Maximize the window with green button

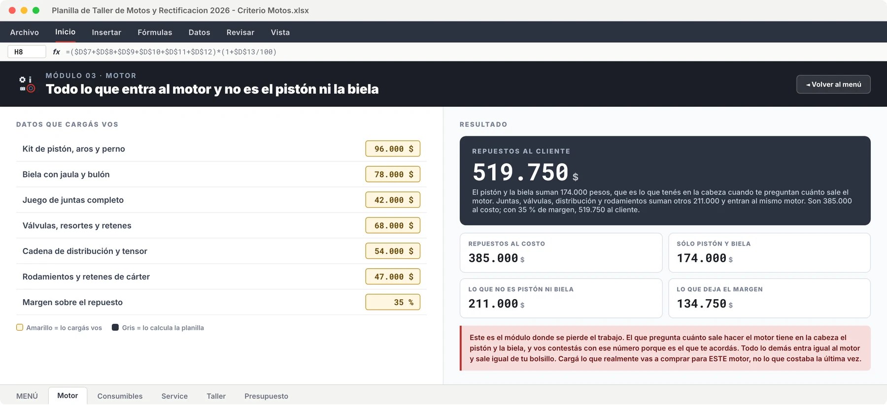coord(36,10)
